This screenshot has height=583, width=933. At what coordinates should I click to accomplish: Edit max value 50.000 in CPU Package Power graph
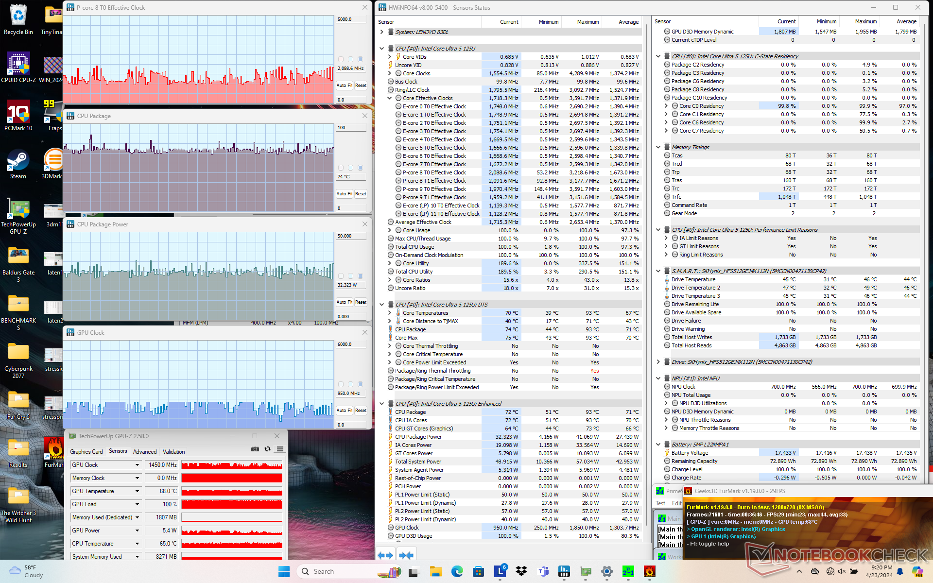point(351,236)
